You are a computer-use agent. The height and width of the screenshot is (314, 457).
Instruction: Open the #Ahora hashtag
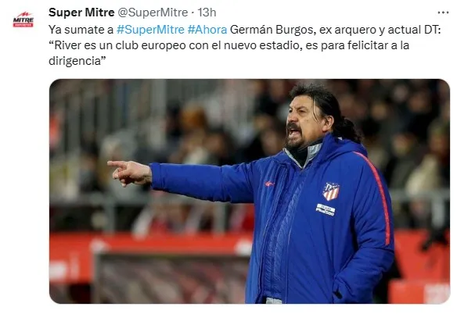207,30
